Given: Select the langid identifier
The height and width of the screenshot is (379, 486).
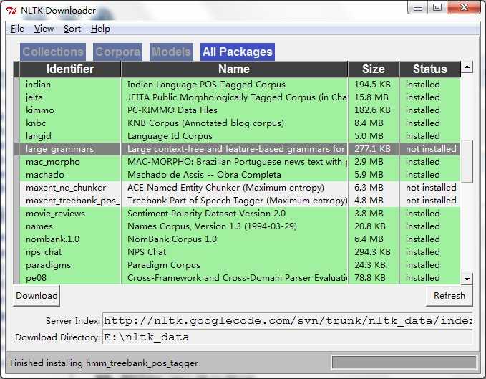Looking at the screenshot, I should pos(39,136).
